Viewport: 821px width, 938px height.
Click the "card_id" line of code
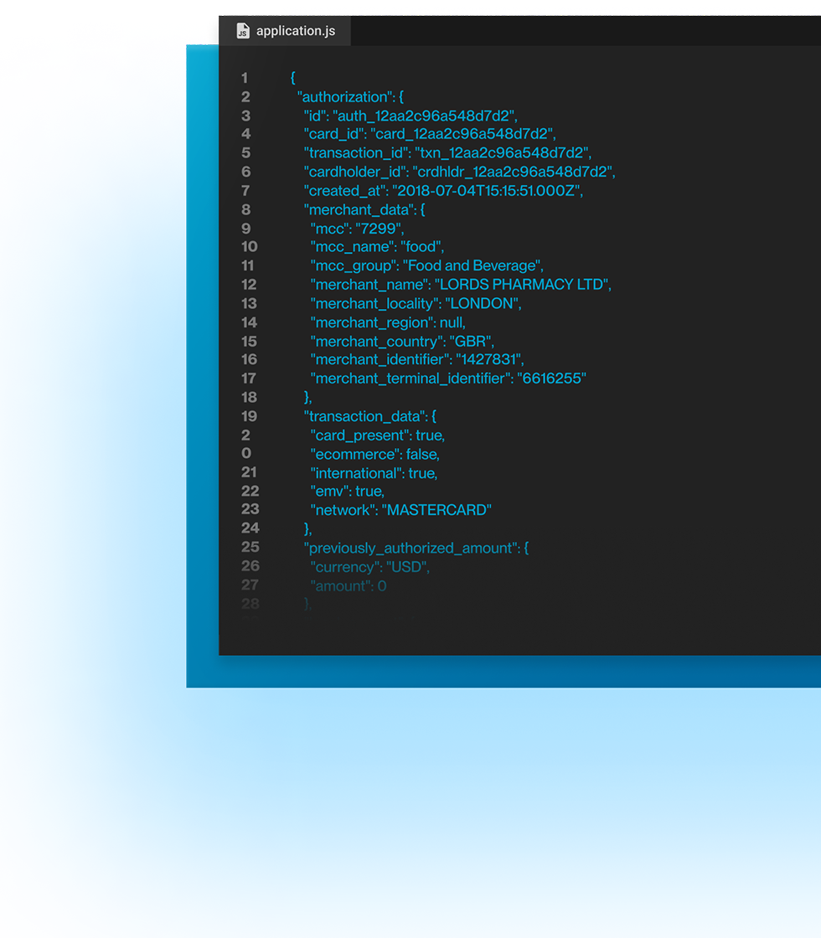tap(430, 134)
